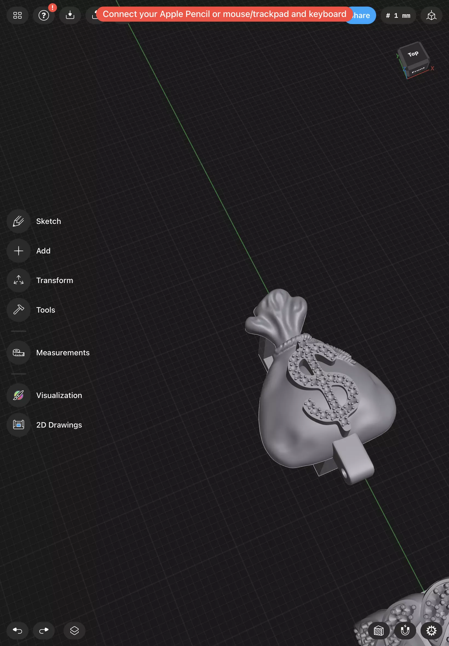
Task: Open the Measurements panel
Action: (48, 353)
